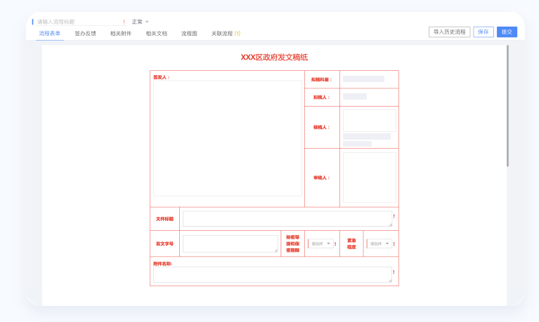Open the 正常 status dropdown
Image resolution: width=539 pixels, height=322 pixels.
(x=140, y=22)
